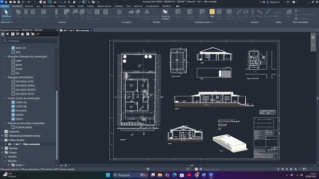Switch to the Anotar ribbon tab
This screenshot has width=319, height=179.
tap(81, 6)
